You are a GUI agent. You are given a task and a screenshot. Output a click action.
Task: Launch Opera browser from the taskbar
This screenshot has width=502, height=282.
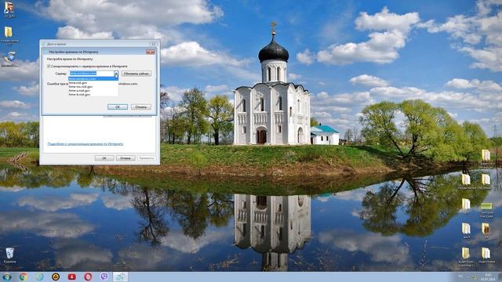[88, 277]
